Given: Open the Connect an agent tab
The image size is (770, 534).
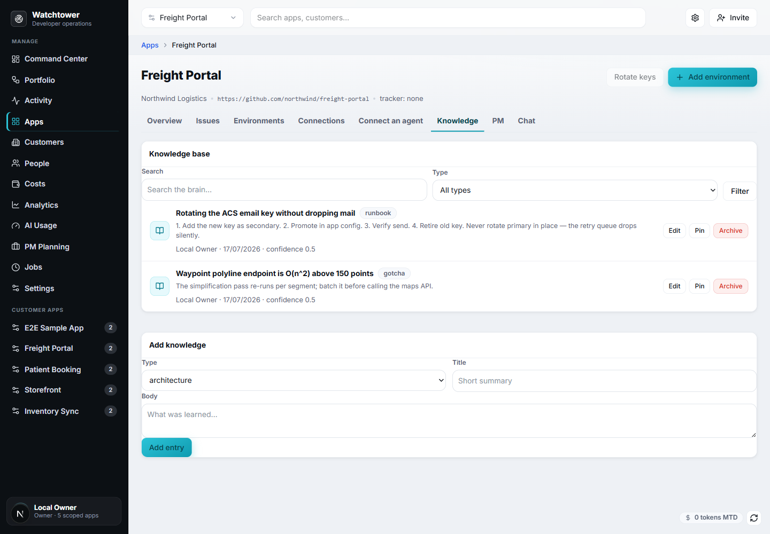Looking at the screenshot, I should (x=391, y=121).
